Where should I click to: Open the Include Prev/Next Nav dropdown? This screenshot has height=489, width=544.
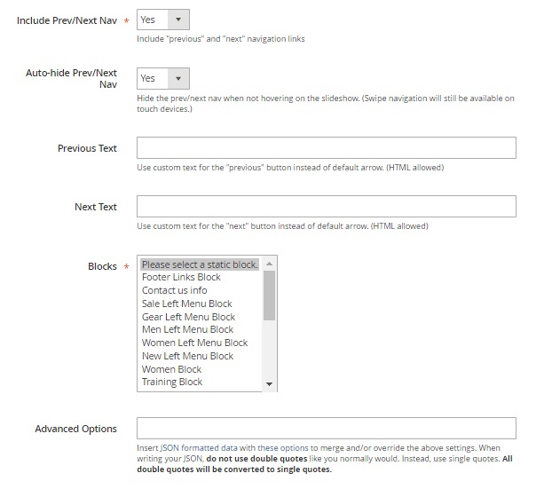coord(162,19)
